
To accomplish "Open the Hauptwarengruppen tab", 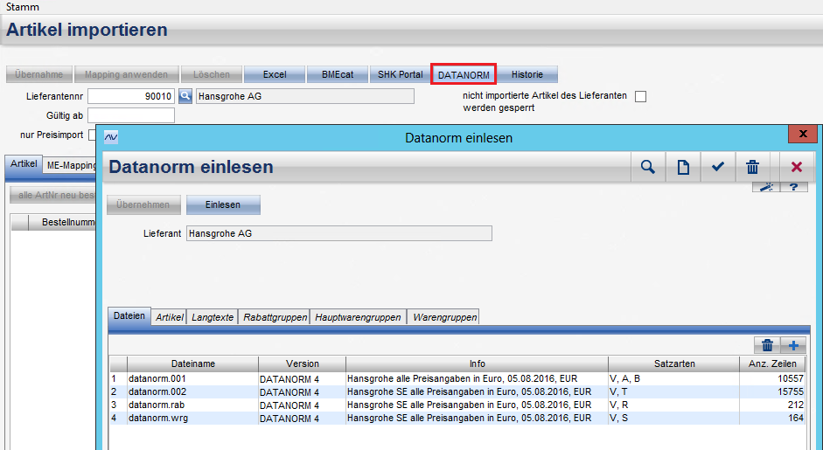I will [x=358, y=317].
